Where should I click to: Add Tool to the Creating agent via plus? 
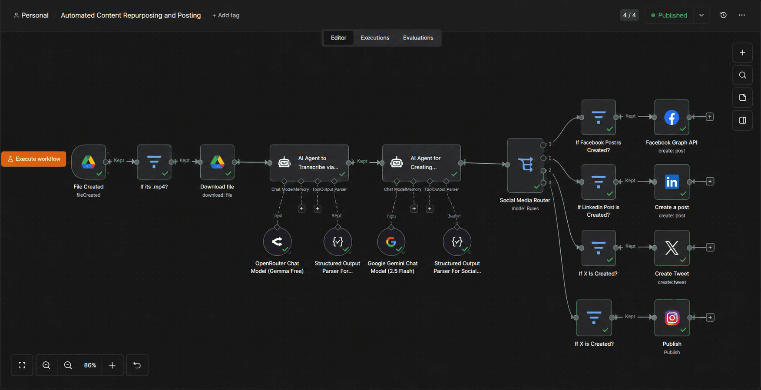[430, 209]
